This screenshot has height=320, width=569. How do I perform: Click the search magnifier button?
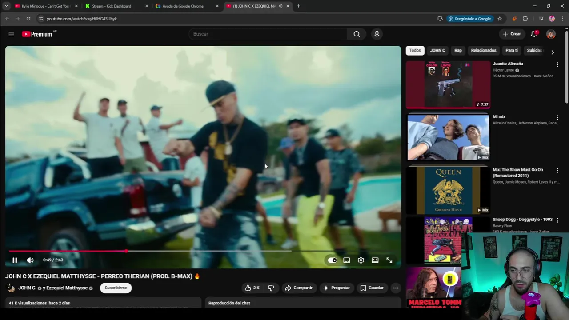pyautogui.click(x=357, y=34)
